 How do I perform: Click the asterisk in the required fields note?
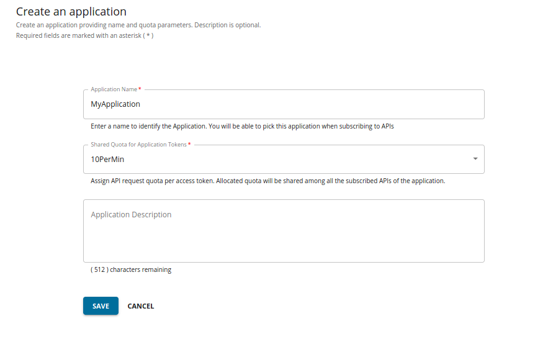[148, 36]
